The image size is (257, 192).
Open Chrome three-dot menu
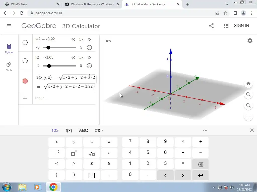tap(251, 13)
